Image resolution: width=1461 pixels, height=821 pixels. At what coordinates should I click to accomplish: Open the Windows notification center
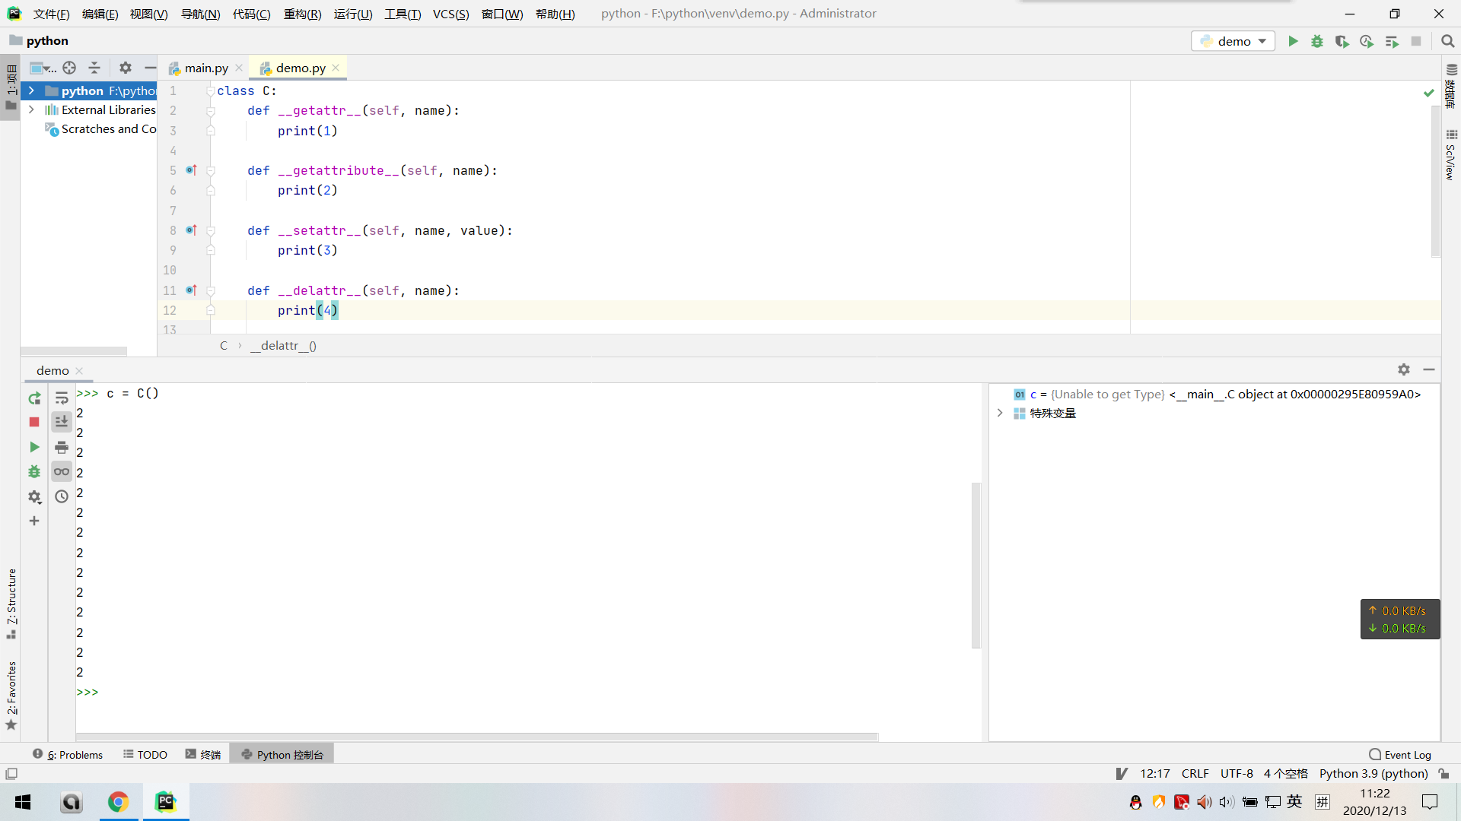tap(1430, 802)
